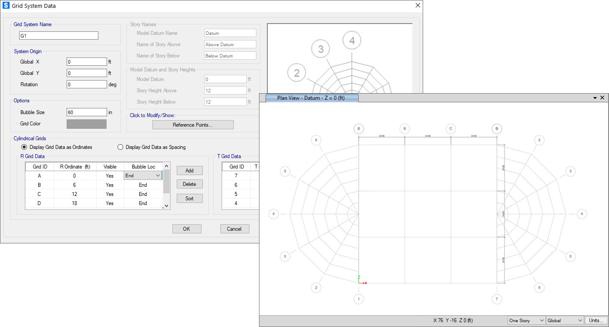609x327 pixels.
Task: Delete the selected grid row
Action: (x=189, y=184)
